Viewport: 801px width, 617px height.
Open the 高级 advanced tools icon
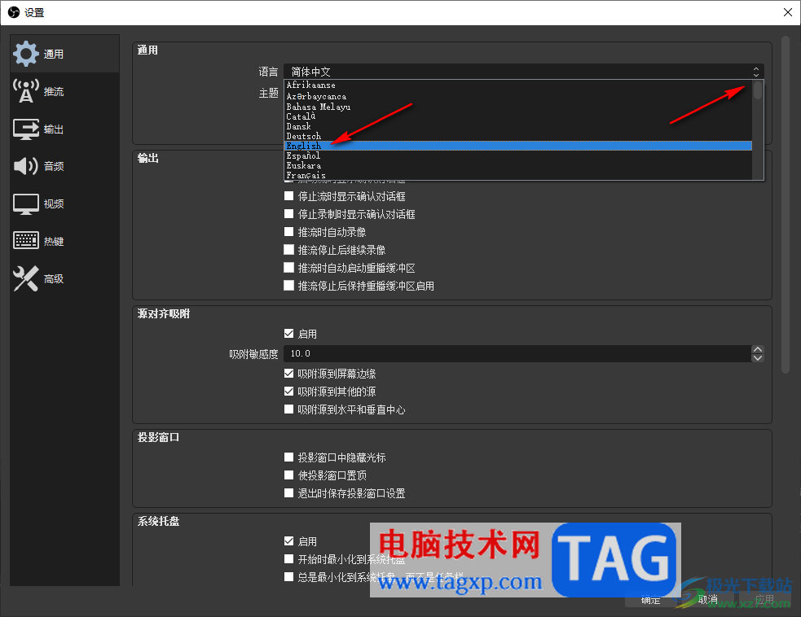tap(25, 278)
